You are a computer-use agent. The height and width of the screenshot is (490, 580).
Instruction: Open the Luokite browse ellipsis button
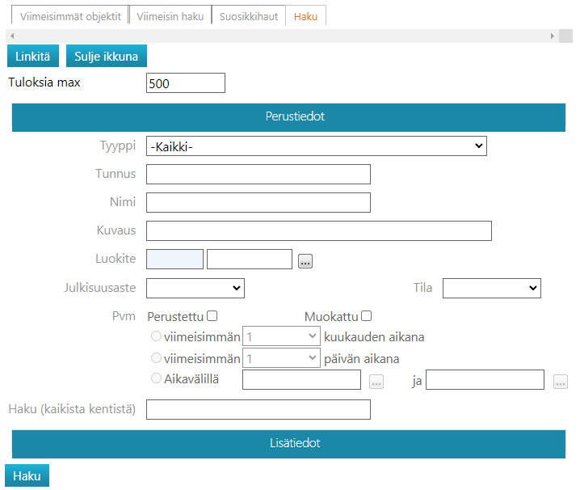[x=305, y=260]
